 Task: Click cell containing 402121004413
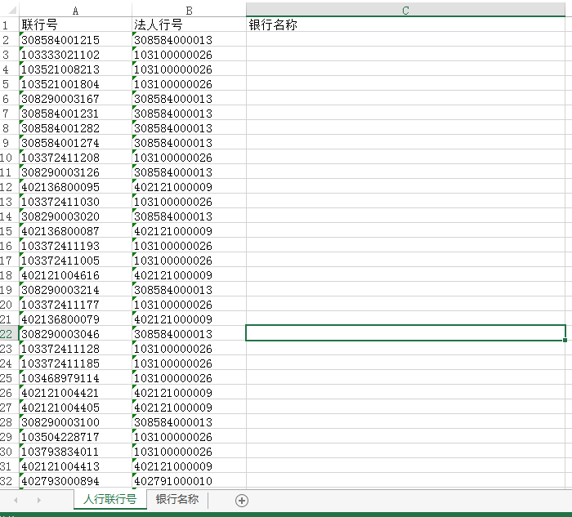[x=75, y=466]
